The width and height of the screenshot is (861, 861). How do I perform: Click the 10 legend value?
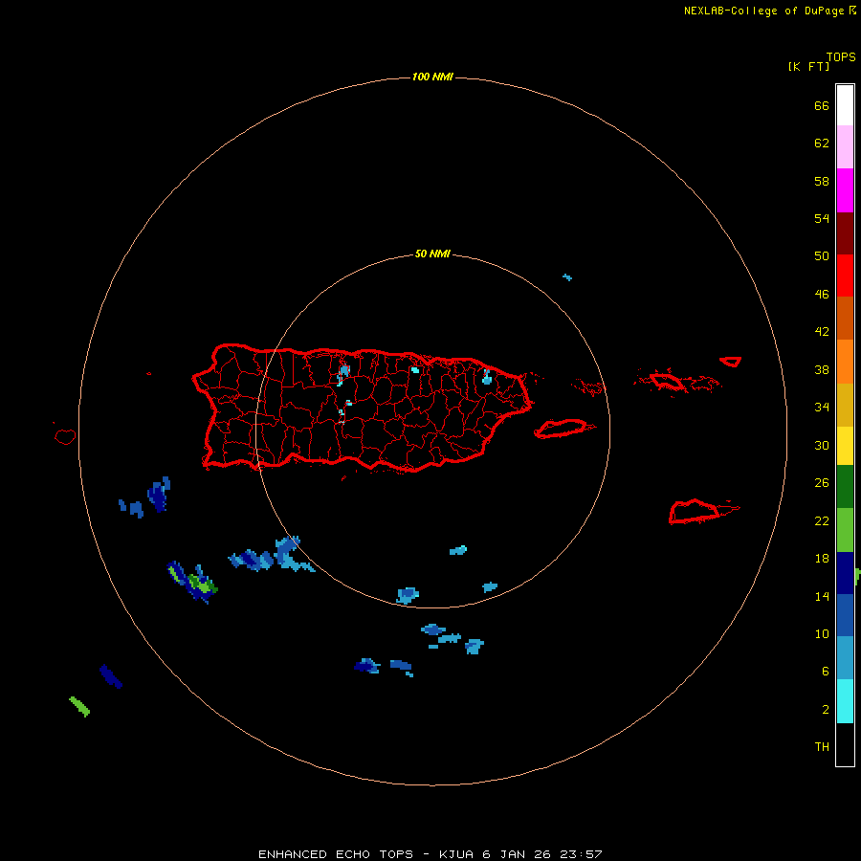click(x=822, y=633)
